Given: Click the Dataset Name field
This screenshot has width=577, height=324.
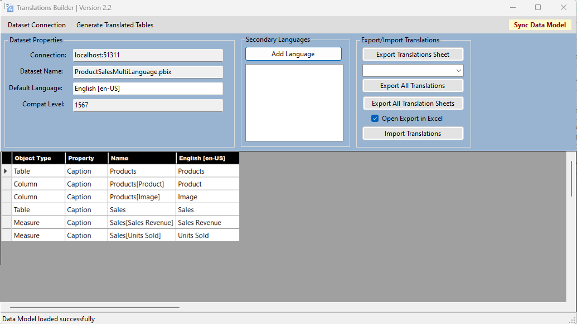Looking at the screenshot, I should (x=148, y=72).
